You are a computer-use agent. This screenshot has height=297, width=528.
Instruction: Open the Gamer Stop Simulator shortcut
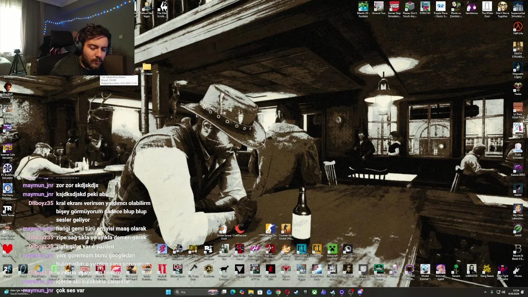[394, 9]
